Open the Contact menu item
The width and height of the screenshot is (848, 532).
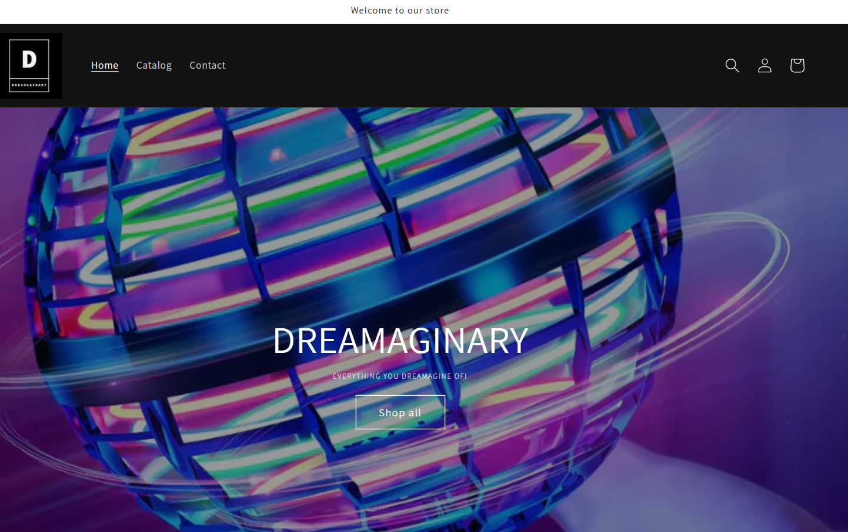pyautogui.click(x=208, y=65)
